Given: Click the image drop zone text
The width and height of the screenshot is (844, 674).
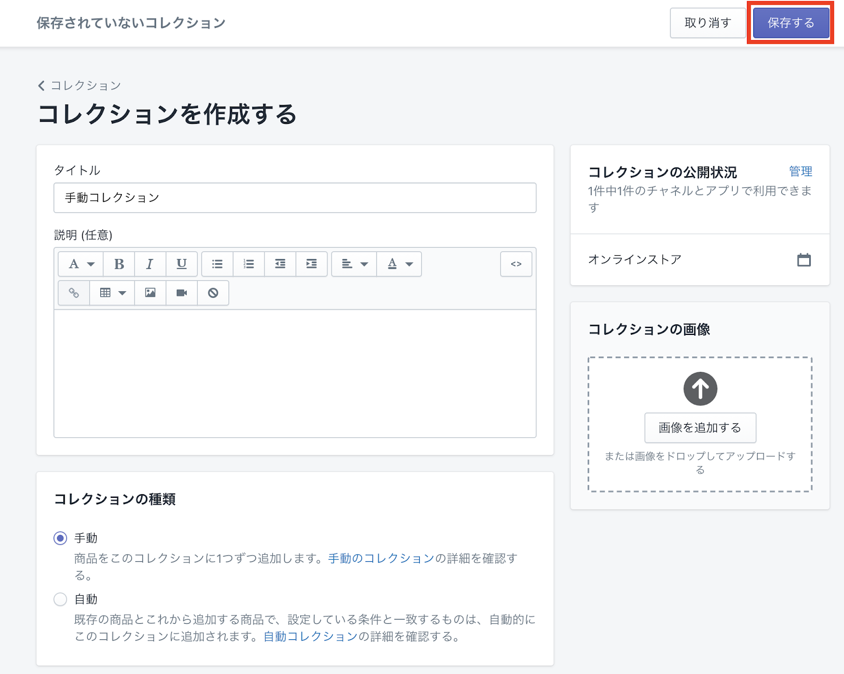Looking at the screenshot, I should coord(700,463).
